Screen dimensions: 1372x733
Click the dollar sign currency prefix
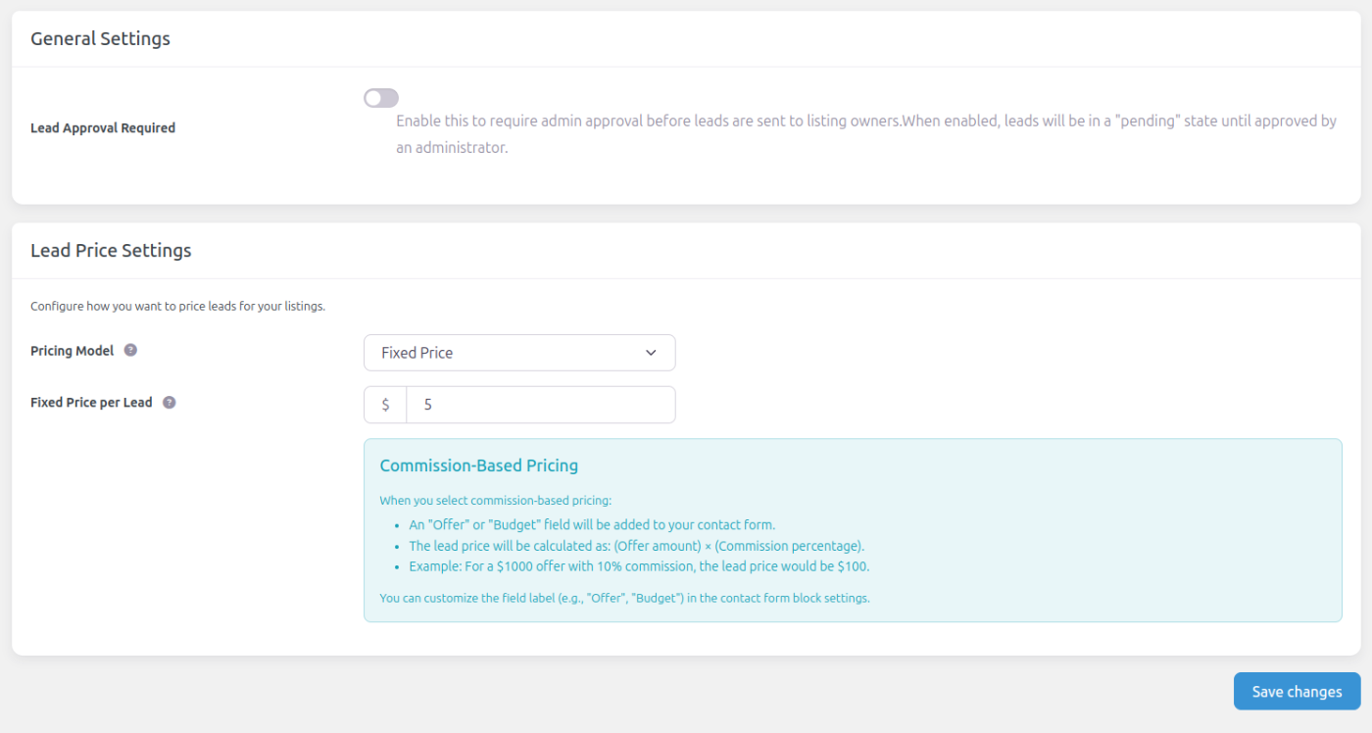(x=385, y=405)
